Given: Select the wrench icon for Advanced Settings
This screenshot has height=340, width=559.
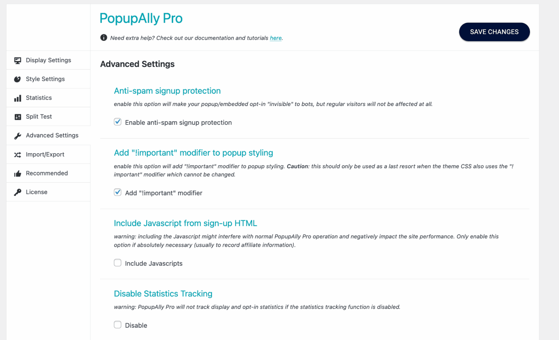Looking at the screenshot, I should [x=17, y=135].
